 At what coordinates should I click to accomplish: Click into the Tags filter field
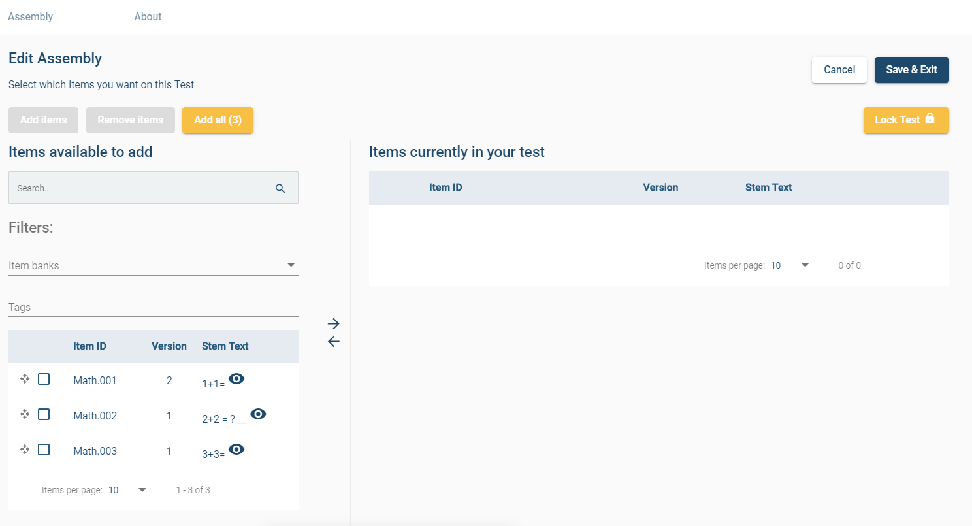[153, 307]
